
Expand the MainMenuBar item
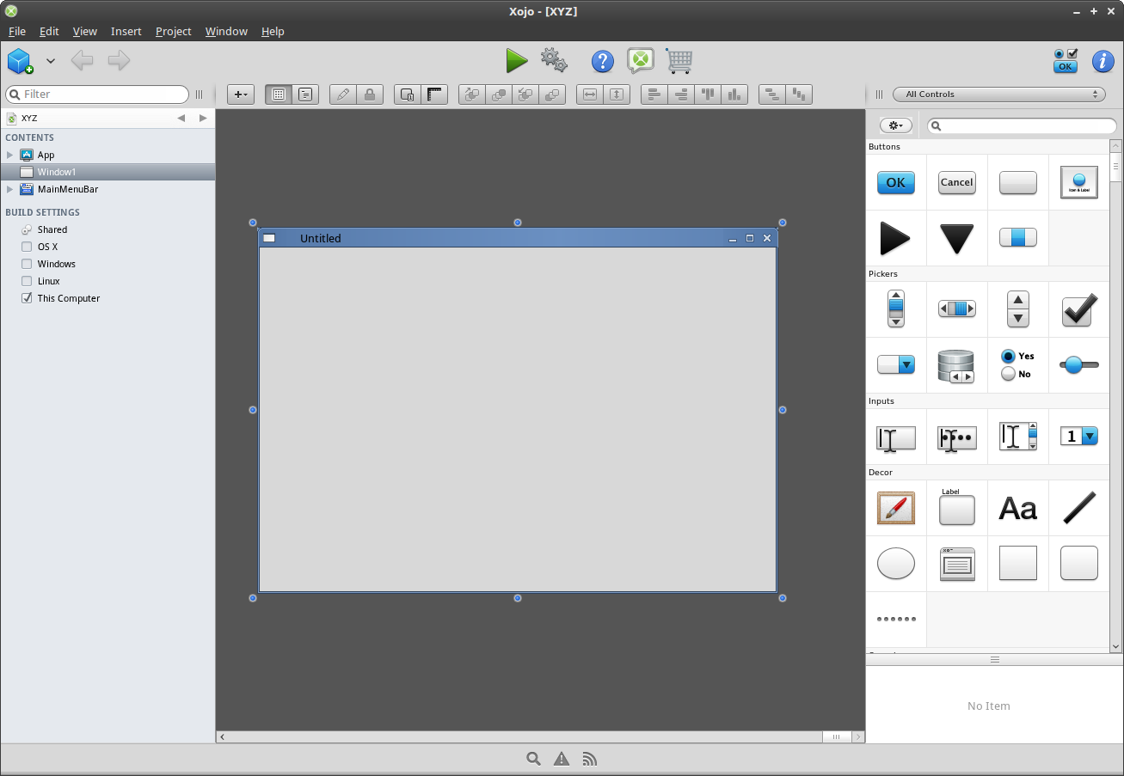[10, 189]
